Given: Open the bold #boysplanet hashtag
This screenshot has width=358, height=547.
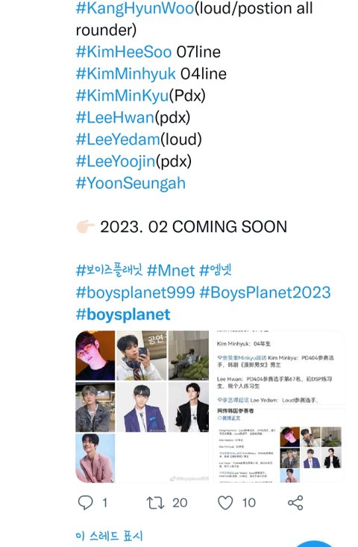Looking at the screenshot, I should pyautogui.click(x=123, y=315).
